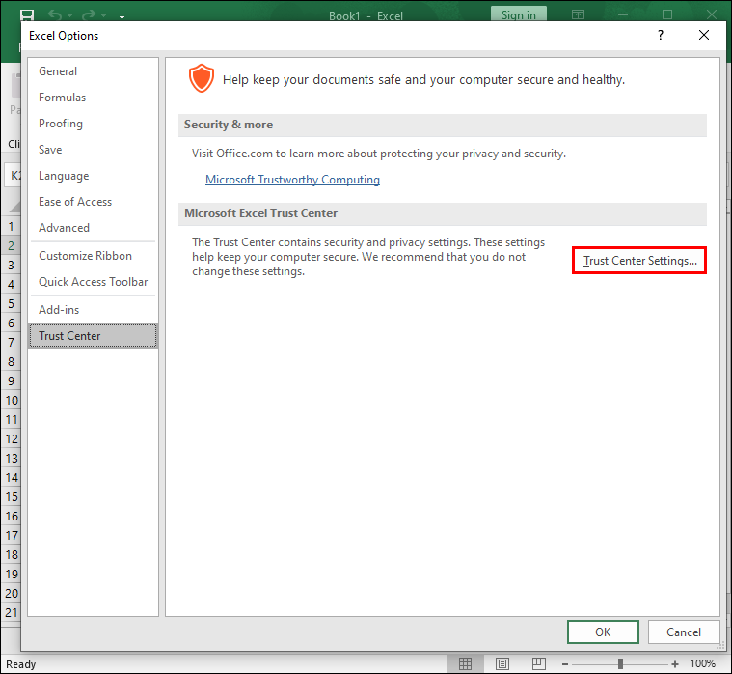The image size is (732, 674).
Task: Select General in options sidebar
Action: point(93,71)
